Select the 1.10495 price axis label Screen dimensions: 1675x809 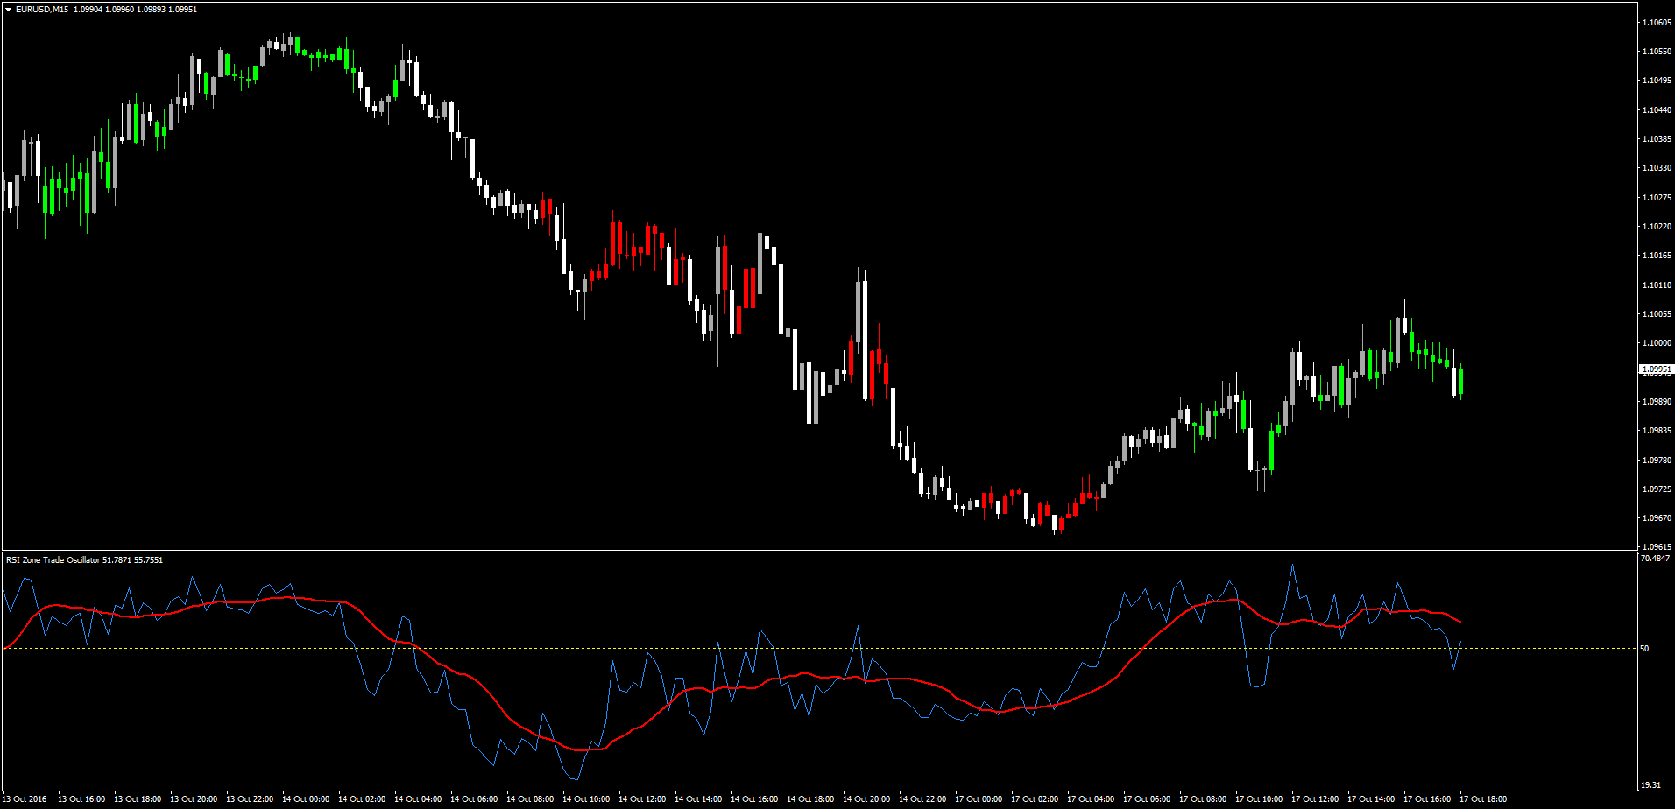(1657, 81)
